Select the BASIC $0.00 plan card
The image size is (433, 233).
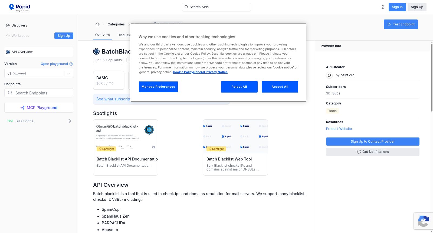109,80
